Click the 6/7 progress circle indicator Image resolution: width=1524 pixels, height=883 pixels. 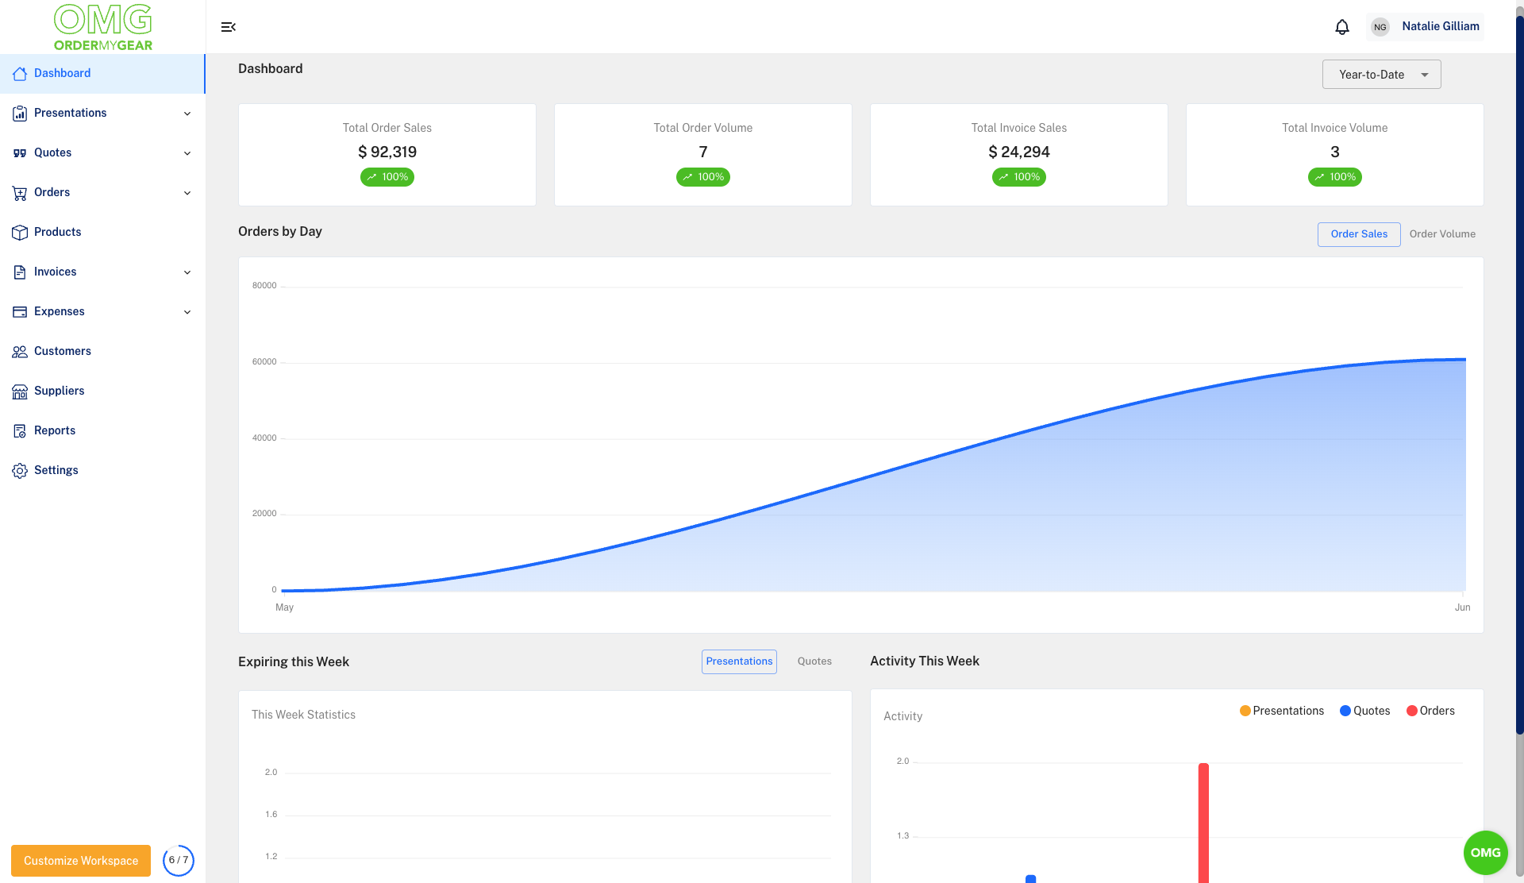[x=179, y=860]
